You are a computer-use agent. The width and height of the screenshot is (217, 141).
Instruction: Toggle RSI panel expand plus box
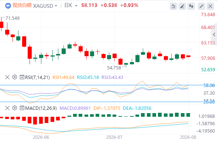click(x=22, y=77)
